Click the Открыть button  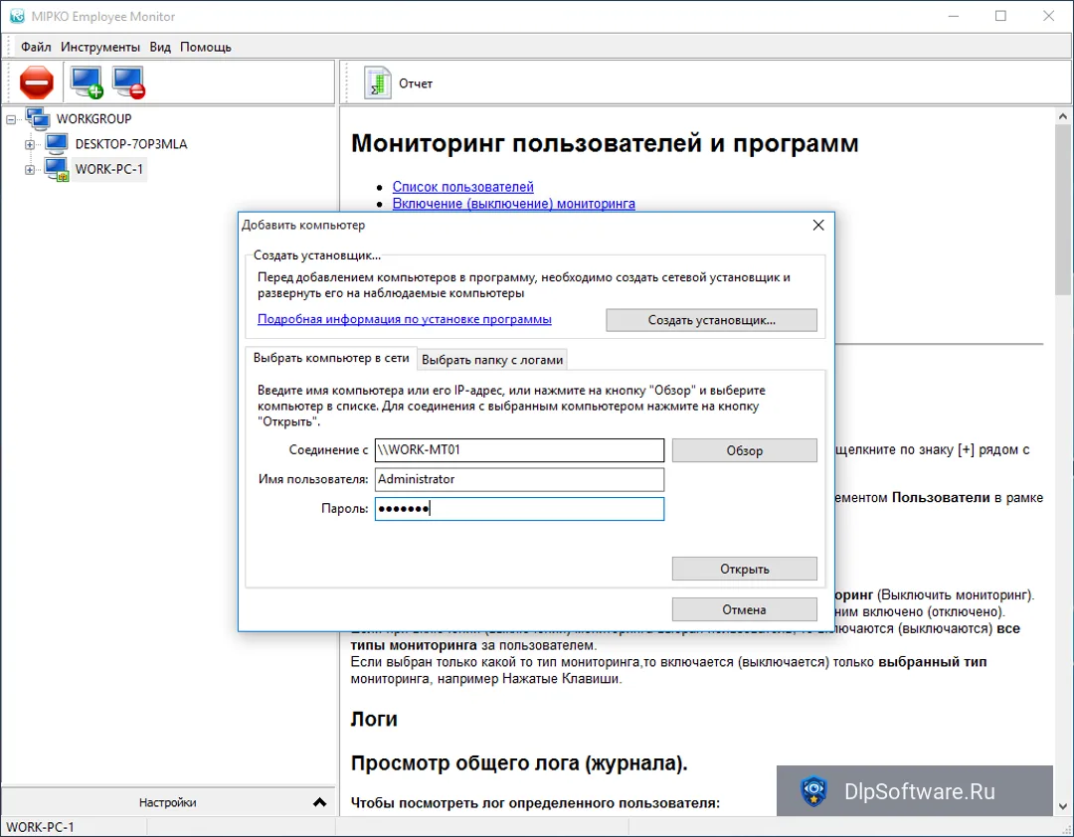745,569
